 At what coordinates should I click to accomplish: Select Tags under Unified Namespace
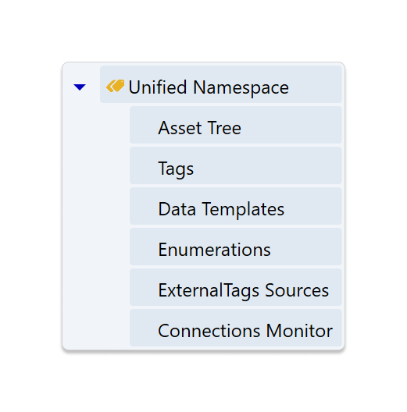[x=236, y=165]
